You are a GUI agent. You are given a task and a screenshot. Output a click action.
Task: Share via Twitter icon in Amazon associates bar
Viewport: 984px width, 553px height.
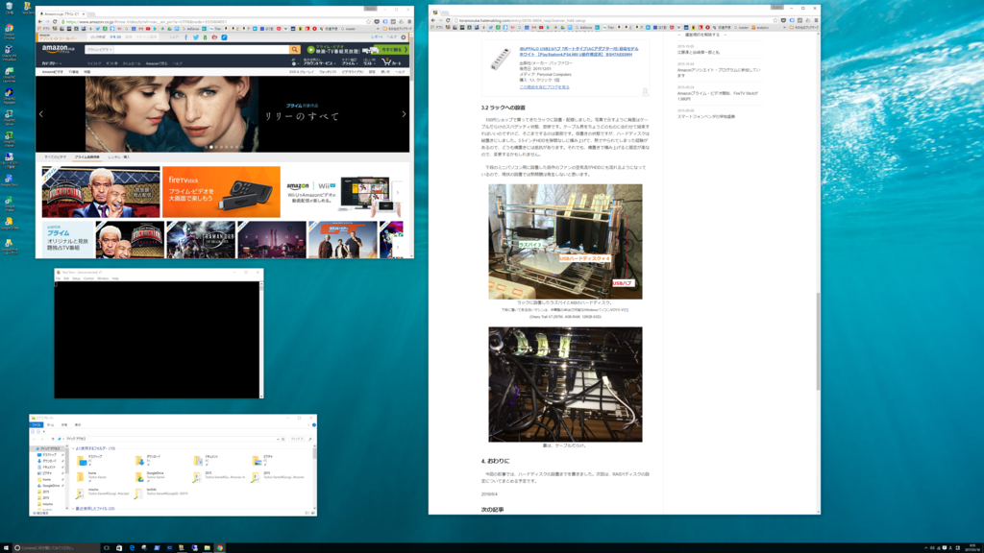196,37
